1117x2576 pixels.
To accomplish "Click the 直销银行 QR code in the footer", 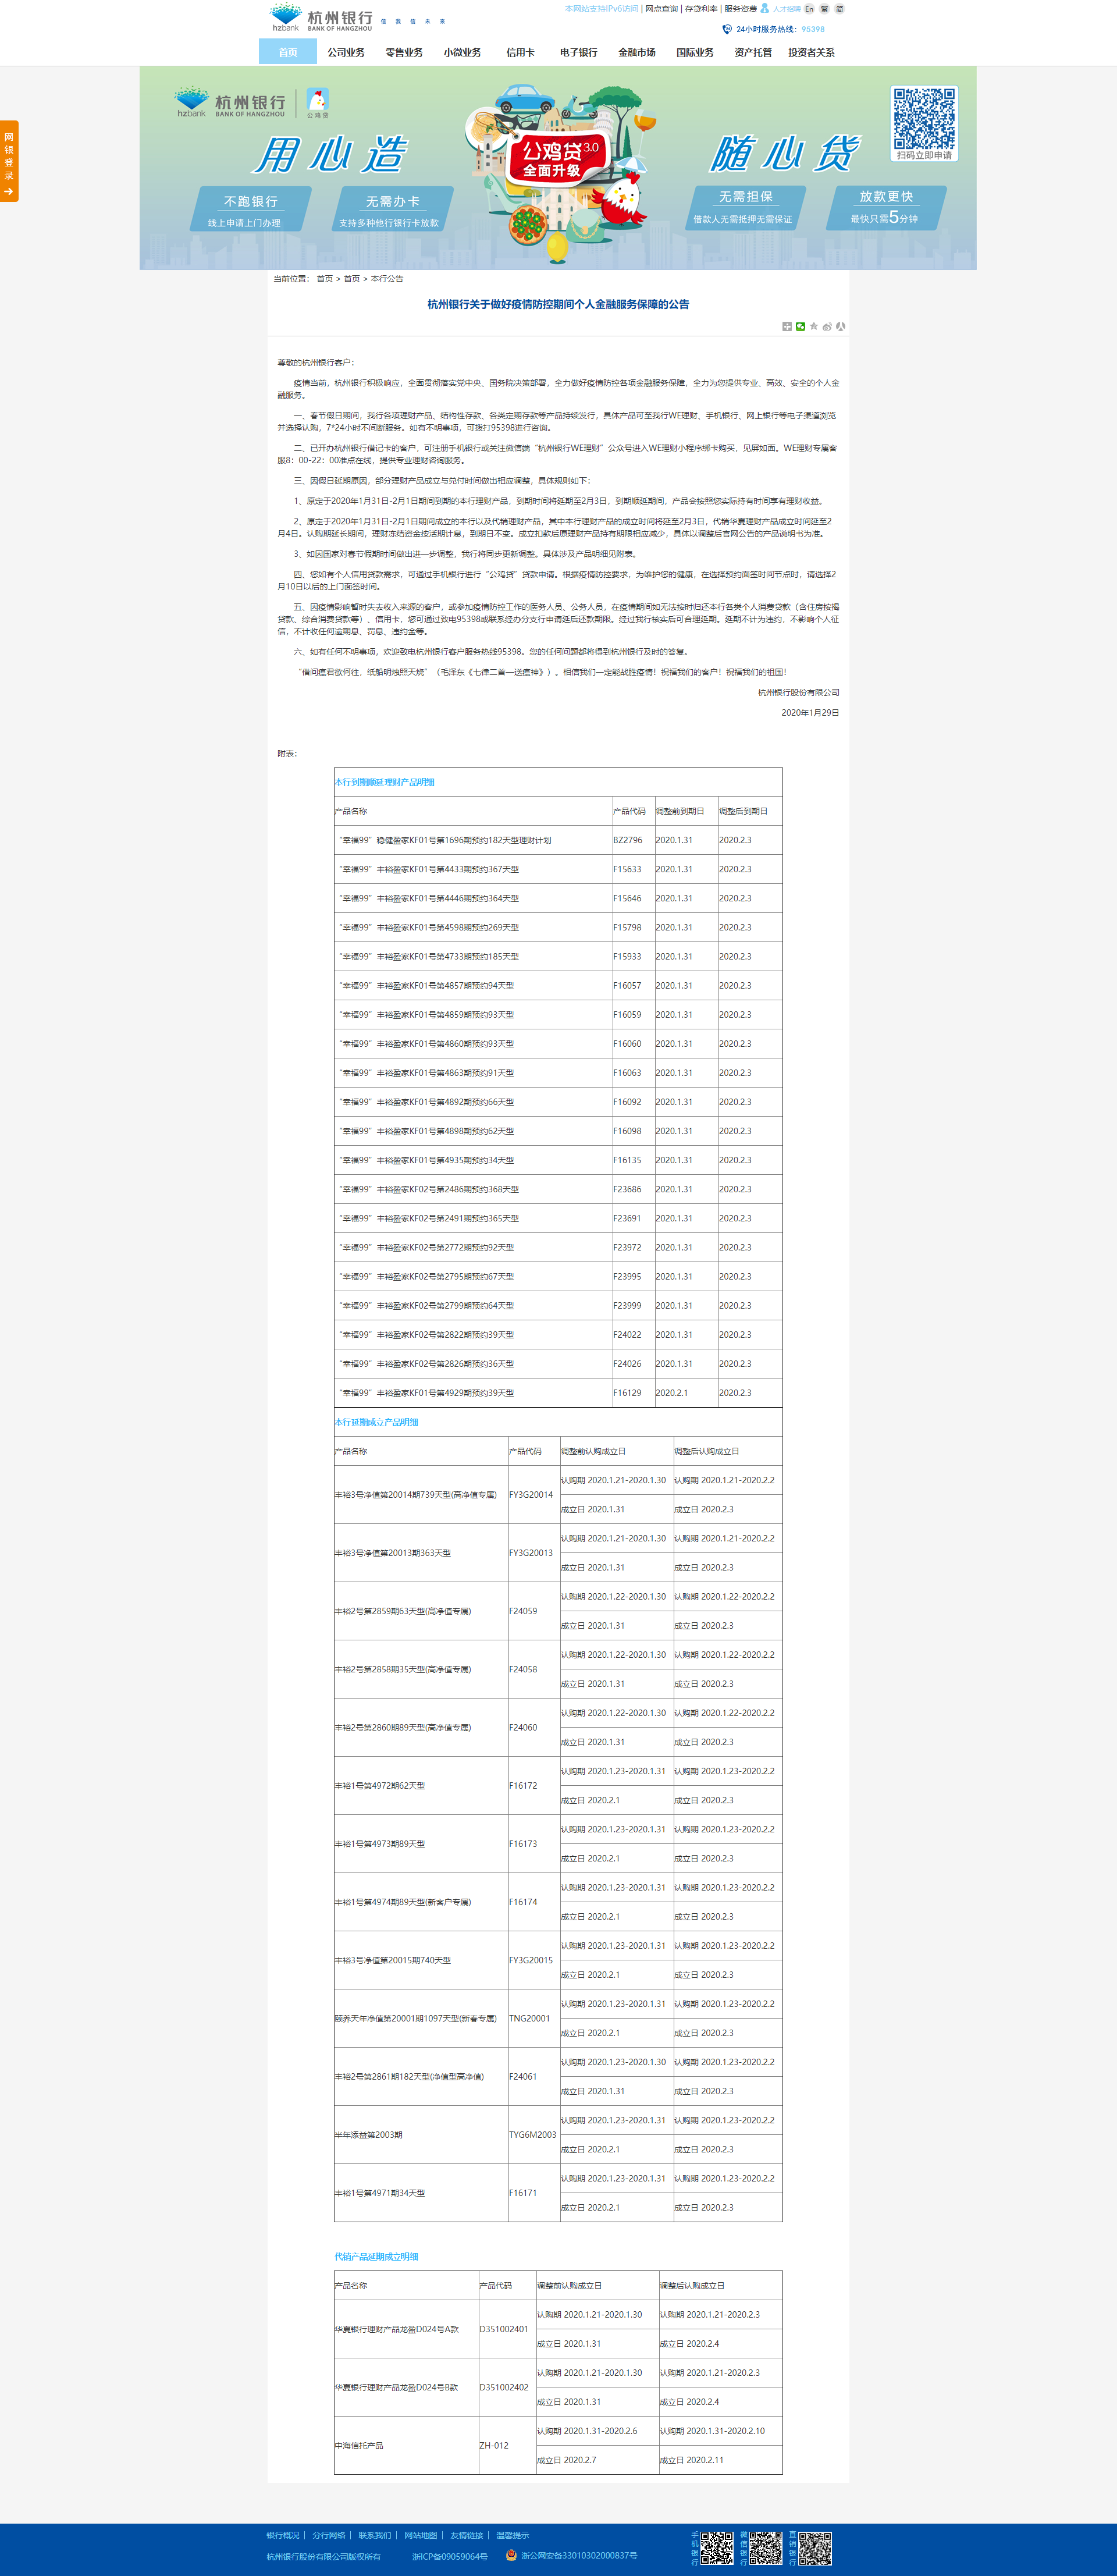I will tap(814, 2549).
